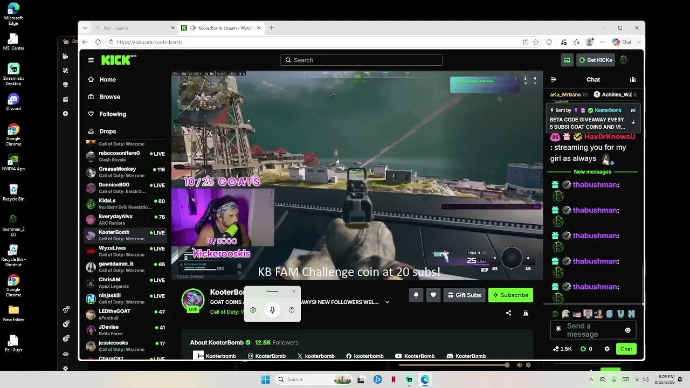Open Discord desktop shortcut

point(13,101)
